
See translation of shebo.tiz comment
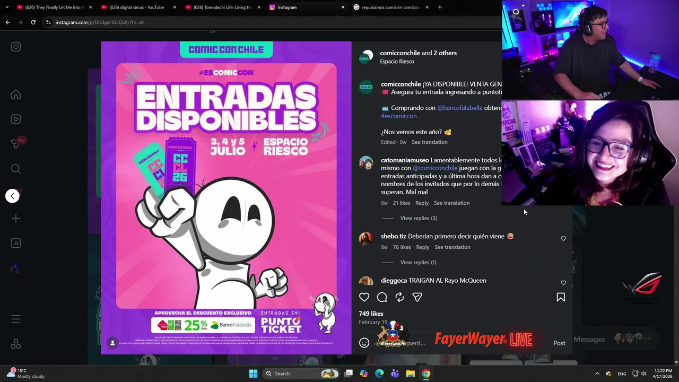pos(452,247)
